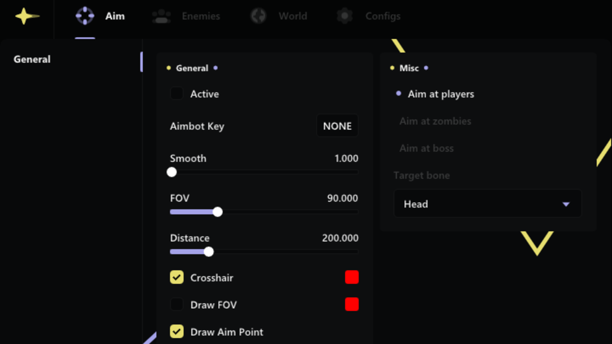Screen dimensions: 612x344
Task: Click the yellow star logo icon
Action: click(x=26, y=16)
